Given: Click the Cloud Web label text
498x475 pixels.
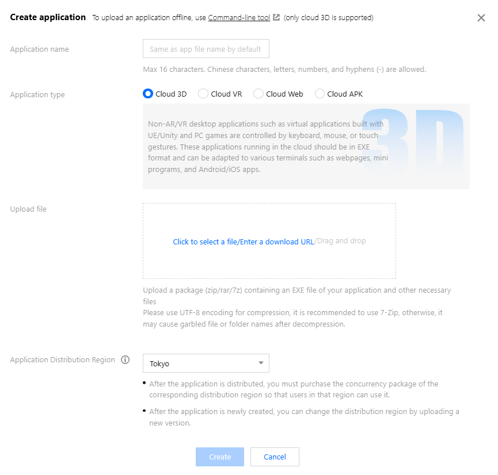Looking at the screenshot, I should (x=284, y=94).
